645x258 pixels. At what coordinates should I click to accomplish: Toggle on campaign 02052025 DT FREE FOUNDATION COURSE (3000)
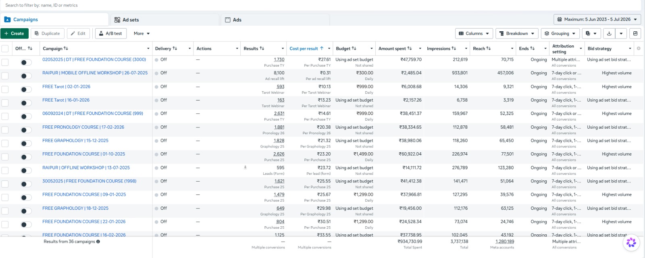[x=26, y=62]
